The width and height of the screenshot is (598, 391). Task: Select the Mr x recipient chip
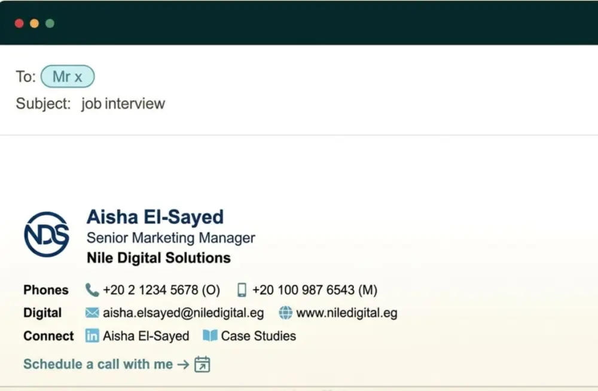68,77
